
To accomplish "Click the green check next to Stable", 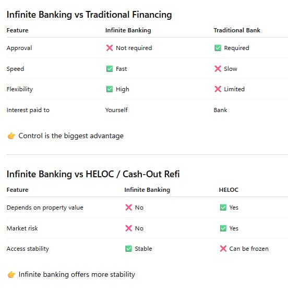I will coord(128,249).
